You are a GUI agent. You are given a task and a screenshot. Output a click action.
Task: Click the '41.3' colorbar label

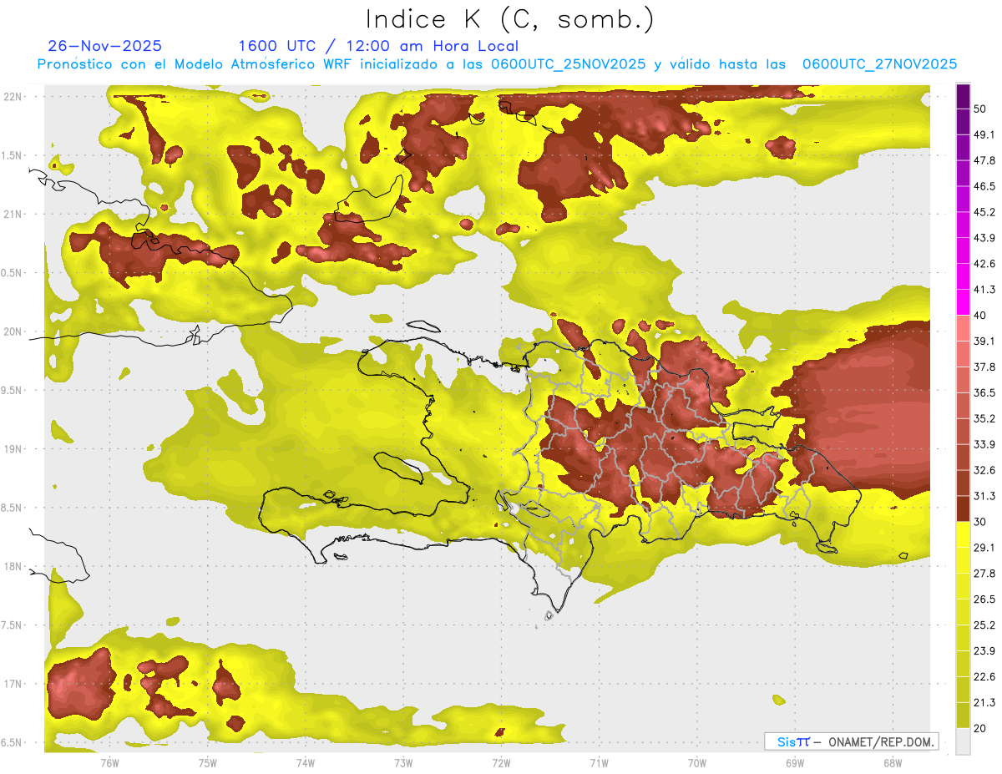tap(984, 290)
